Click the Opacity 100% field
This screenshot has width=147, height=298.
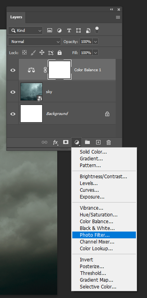pos(86,41)
